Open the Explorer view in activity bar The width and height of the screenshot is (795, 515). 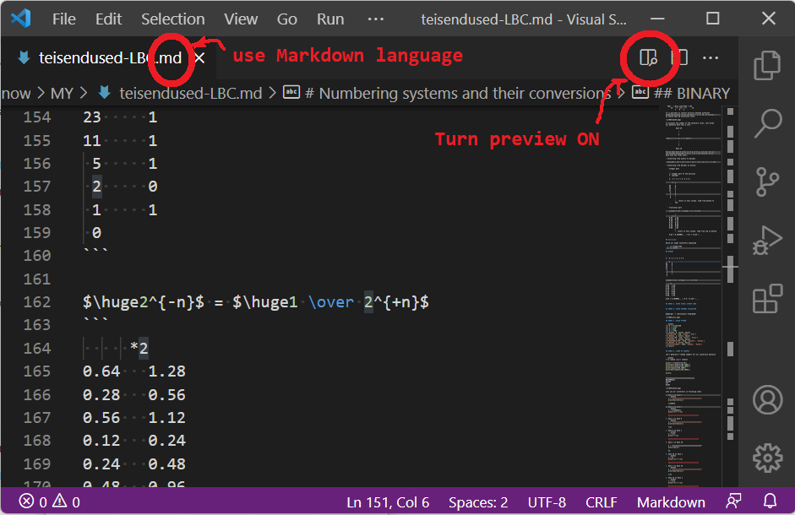coord(767,65)
